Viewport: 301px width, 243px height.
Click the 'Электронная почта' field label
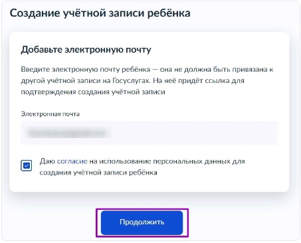pos(50,114)
